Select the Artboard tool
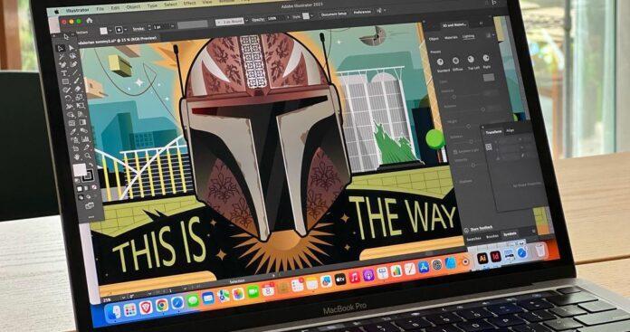 [x=76, y=148]
